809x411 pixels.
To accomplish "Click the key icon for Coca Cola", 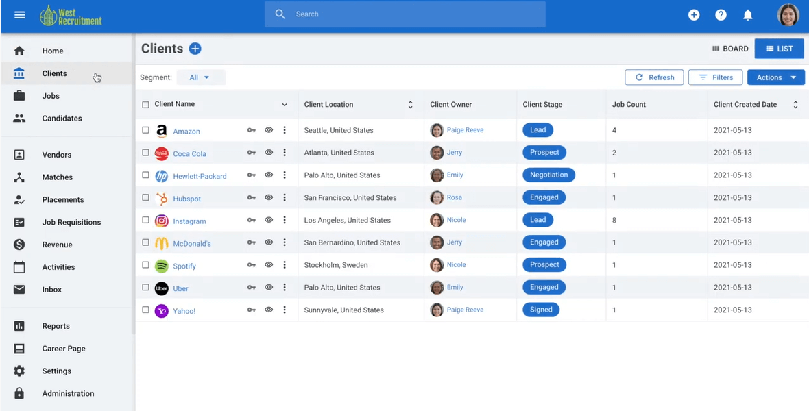I will 251,153.
